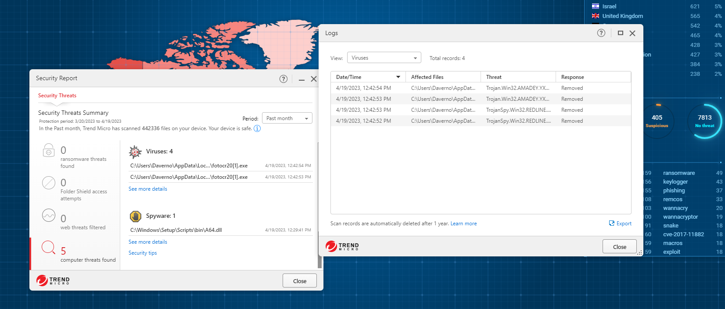Open Learn more link in Logs
The image size is (725, 309).
(x=463, y=224)
